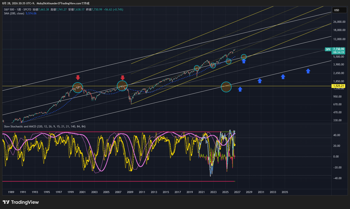Click the 950.00 price axis label
This screenshot has width=350, height=209.
point(337,97)
